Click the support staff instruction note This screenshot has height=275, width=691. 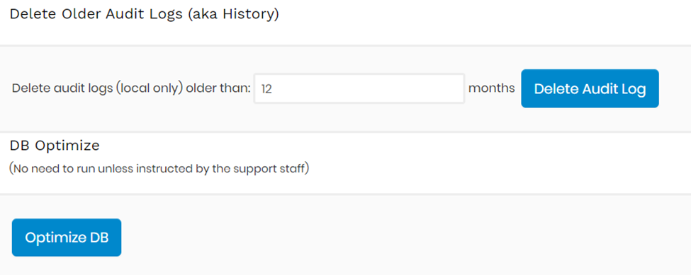[159, 169]
